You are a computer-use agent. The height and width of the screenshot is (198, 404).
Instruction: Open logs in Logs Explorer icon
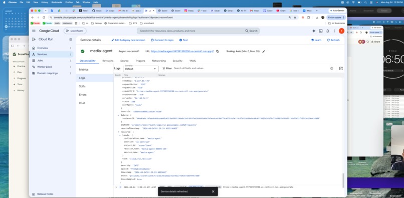tap(341, 68)
